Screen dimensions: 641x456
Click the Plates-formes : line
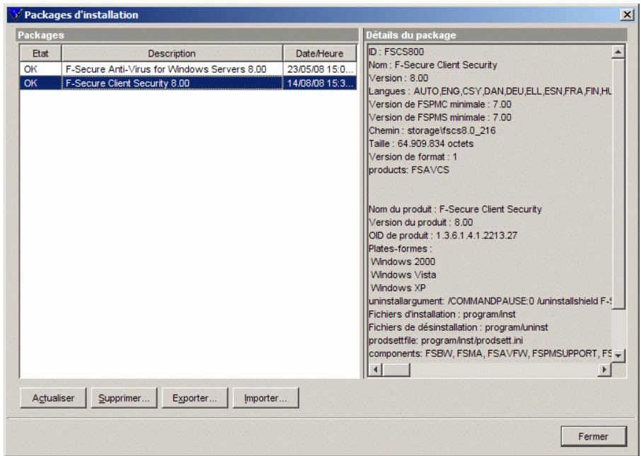[x=400, y=248]
